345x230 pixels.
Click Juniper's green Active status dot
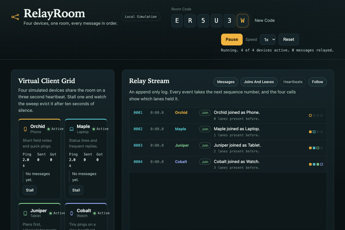51,213
